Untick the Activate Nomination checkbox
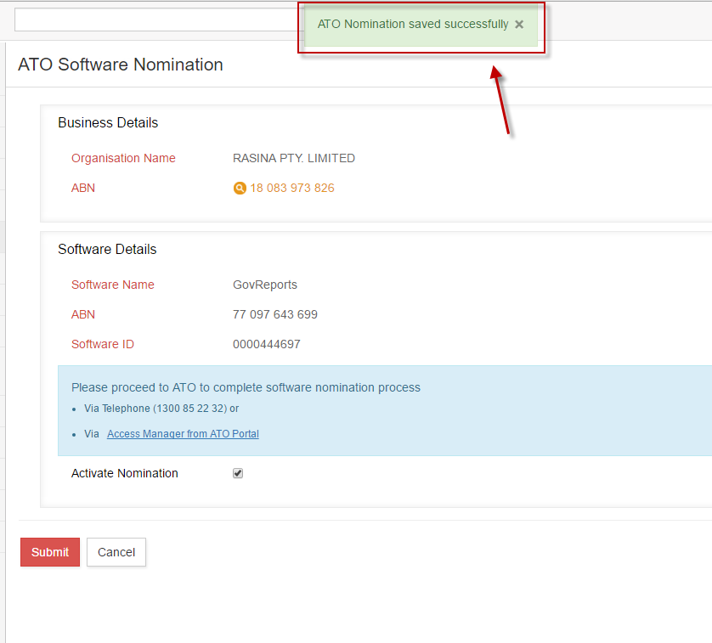This screenshot has height=643, width=712. pos(238,473)
